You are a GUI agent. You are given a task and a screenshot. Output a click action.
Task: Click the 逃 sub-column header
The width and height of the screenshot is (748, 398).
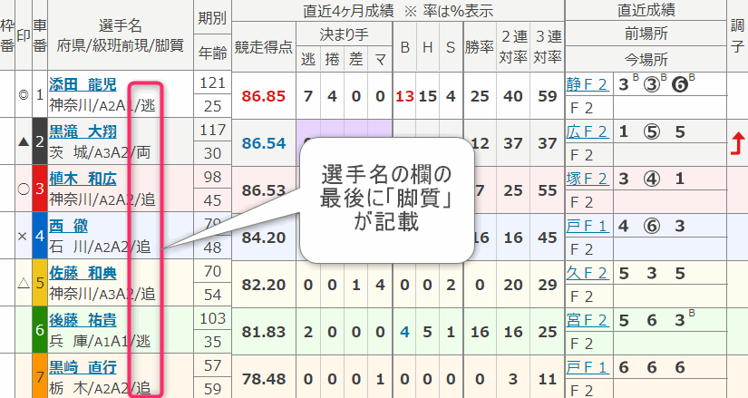coord(308,59)
